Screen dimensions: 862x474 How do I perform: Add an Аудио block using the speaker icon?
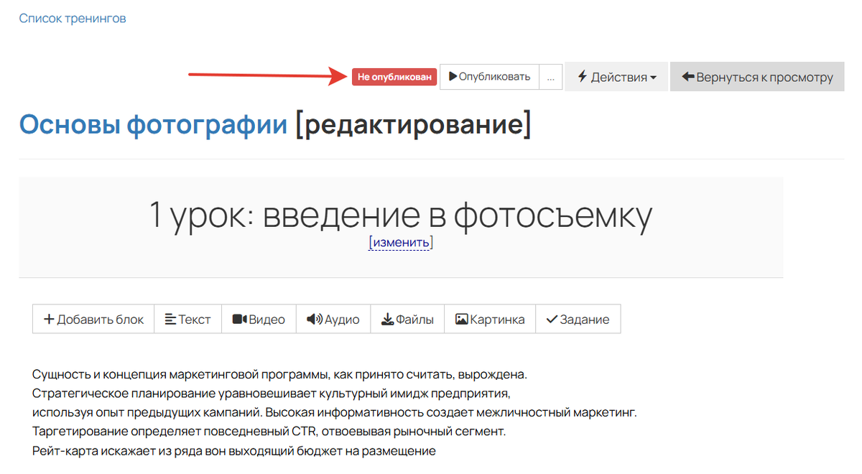(x=312, y=319)
